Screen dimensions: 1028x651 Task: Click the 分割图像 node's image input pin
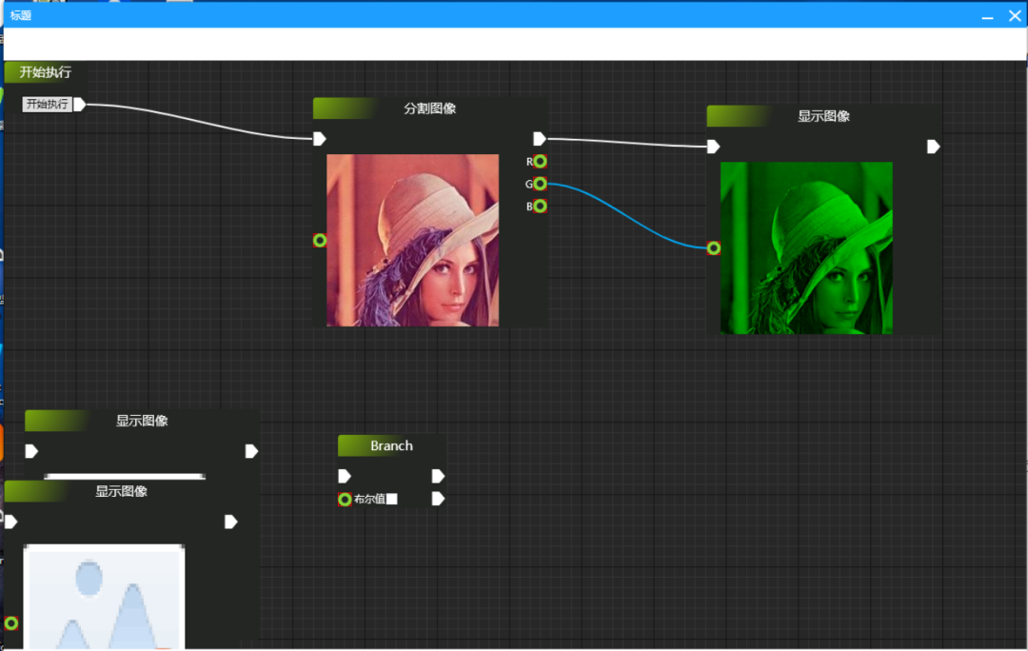pos(320,240)
